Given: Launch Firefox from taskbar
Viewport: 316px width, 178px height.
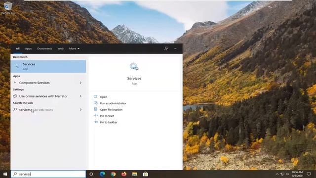Looking at the screenshot, I should (x=124, y=174).
